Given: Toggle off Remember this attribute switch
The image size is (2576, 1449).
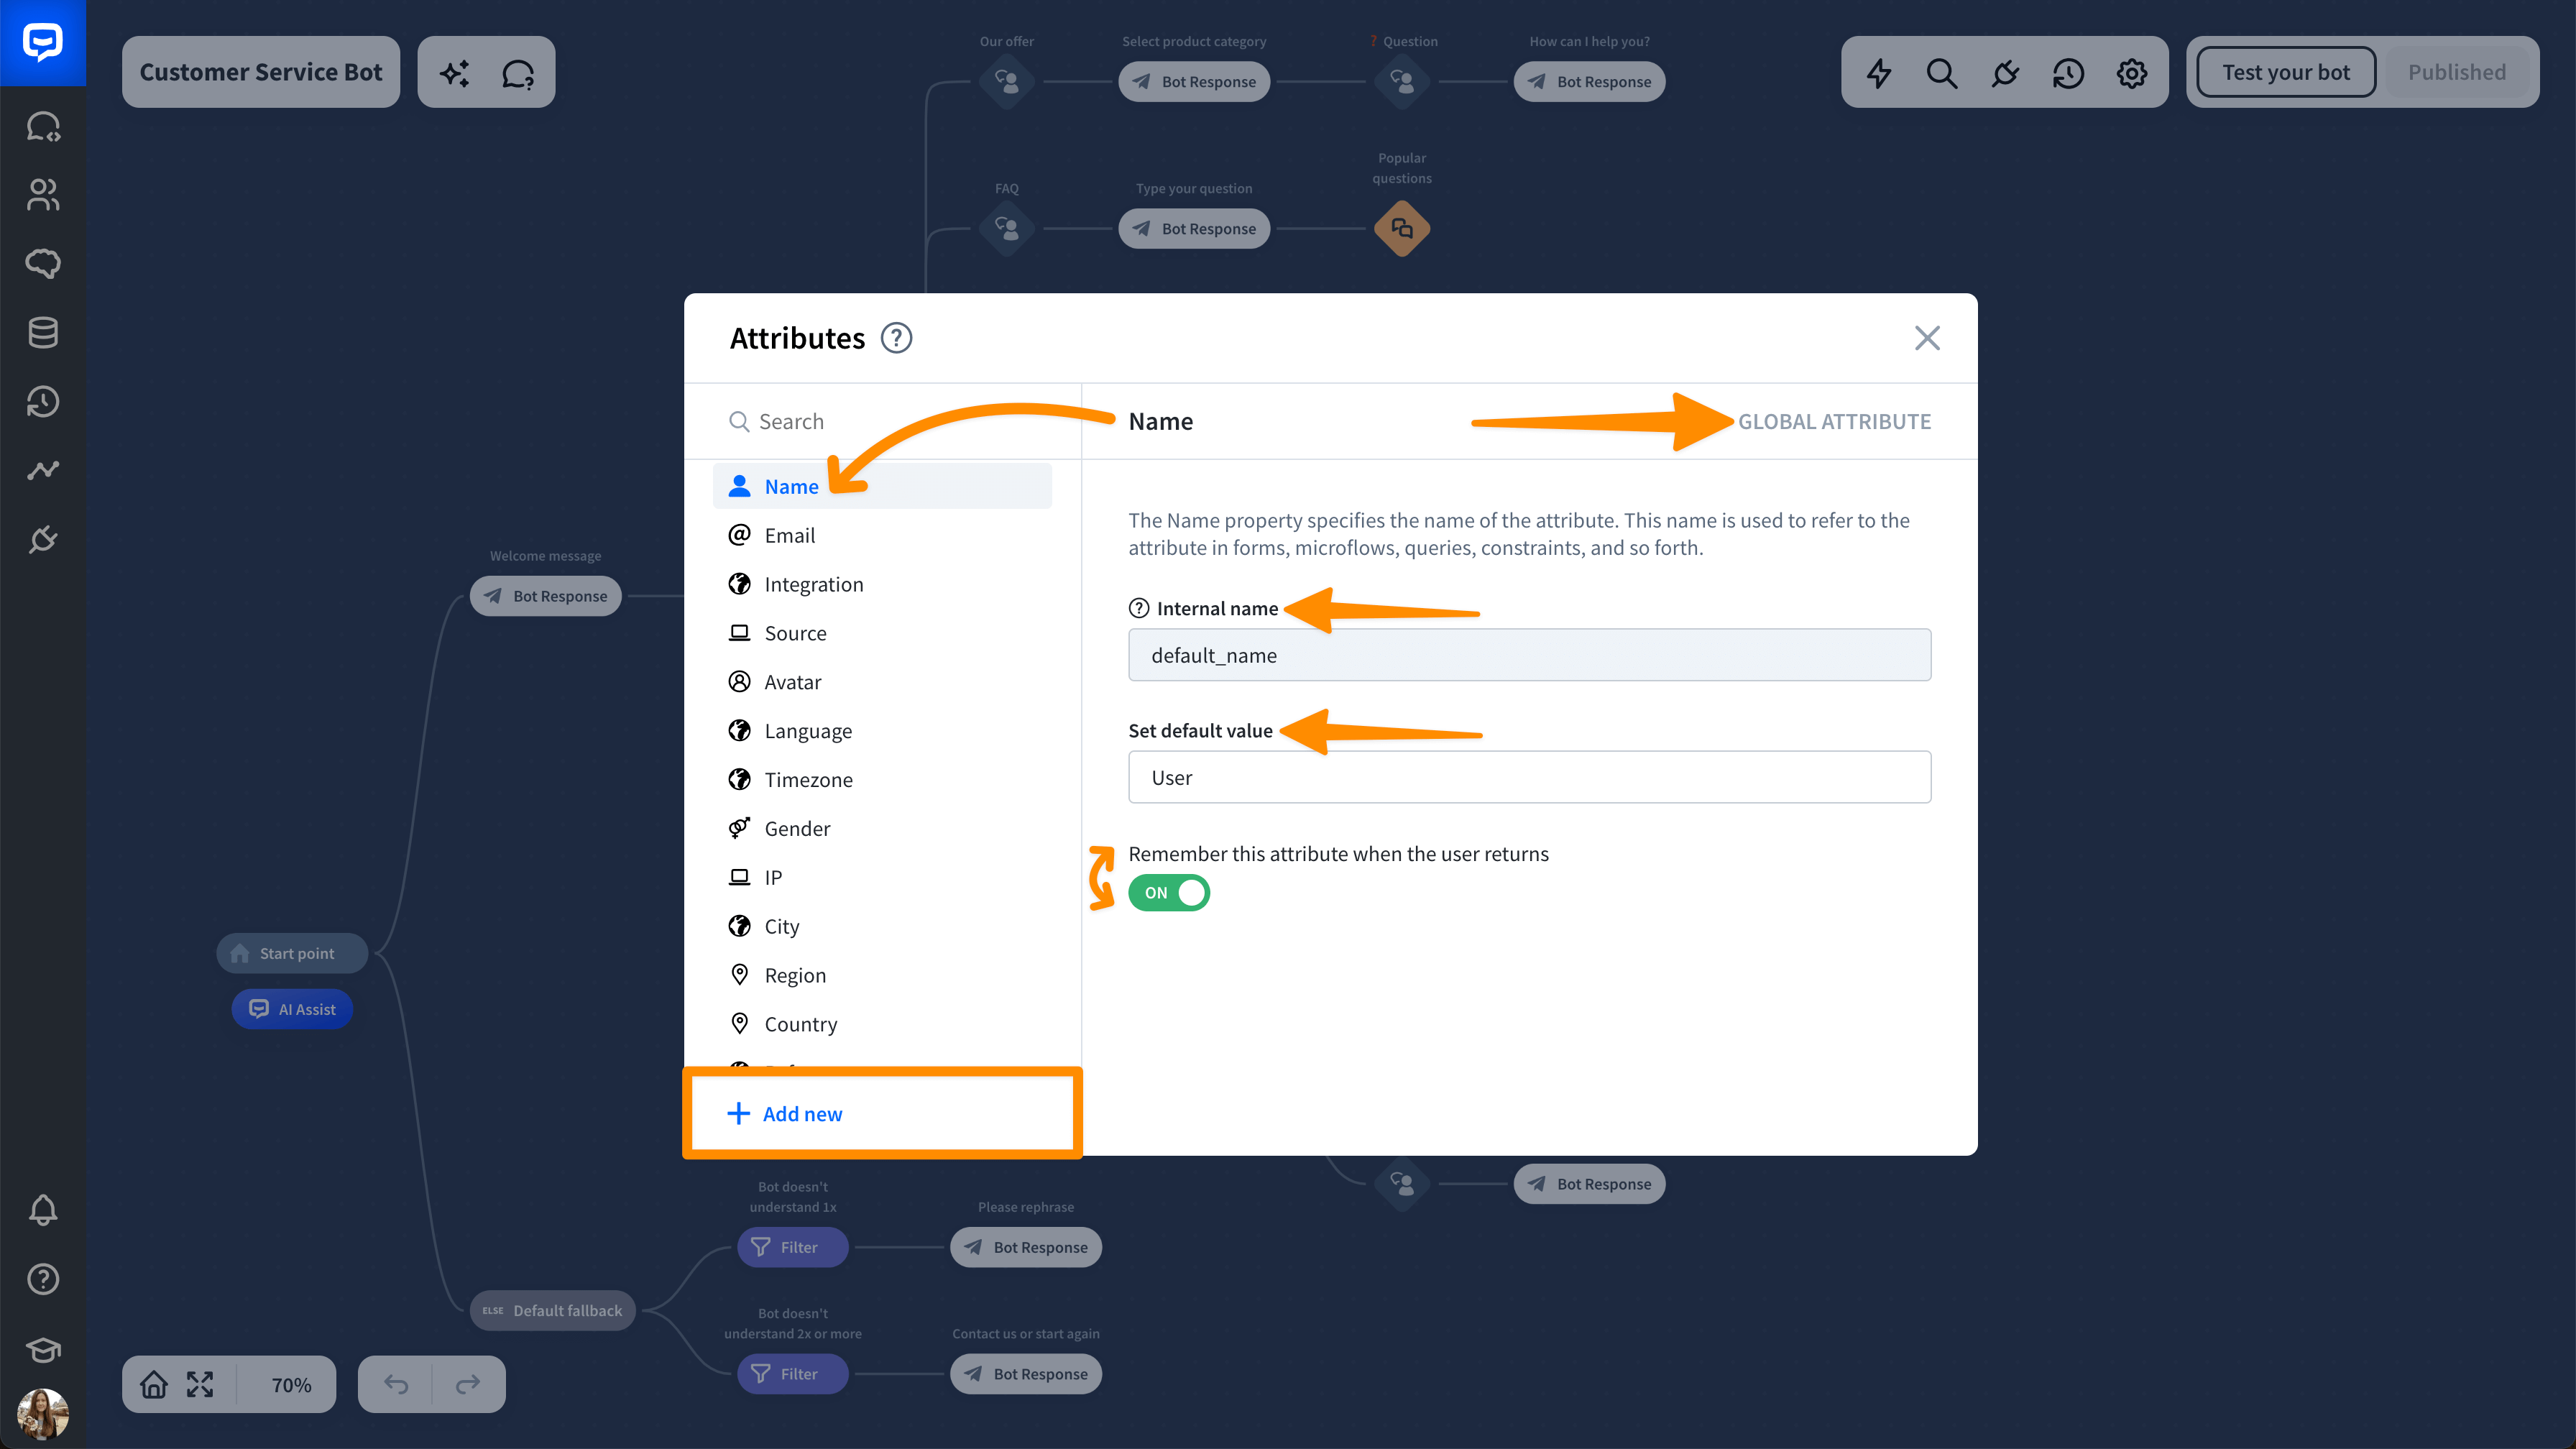Looking at the screenshot, I should (1169, 892).
